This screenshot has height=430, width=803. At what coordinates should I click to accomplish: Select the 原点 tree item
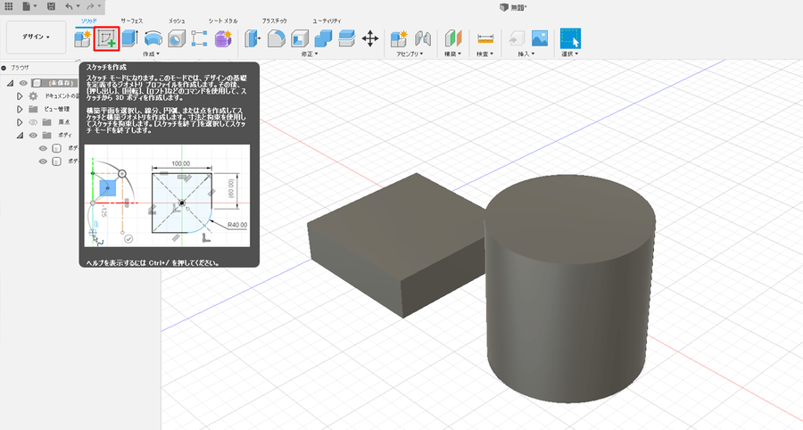pos(64,122)
